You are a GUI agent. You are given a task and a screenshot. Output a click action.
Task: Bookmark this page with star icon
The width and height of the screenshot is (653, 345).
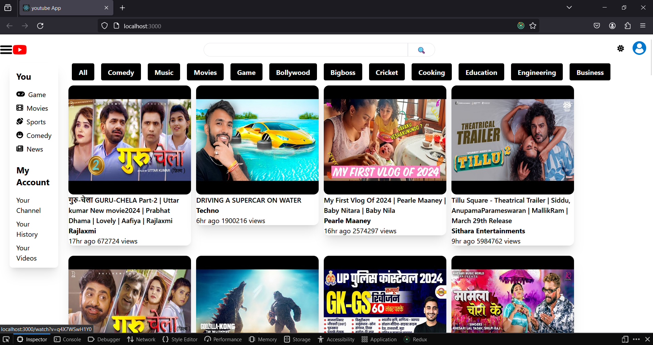coord(533,26)
